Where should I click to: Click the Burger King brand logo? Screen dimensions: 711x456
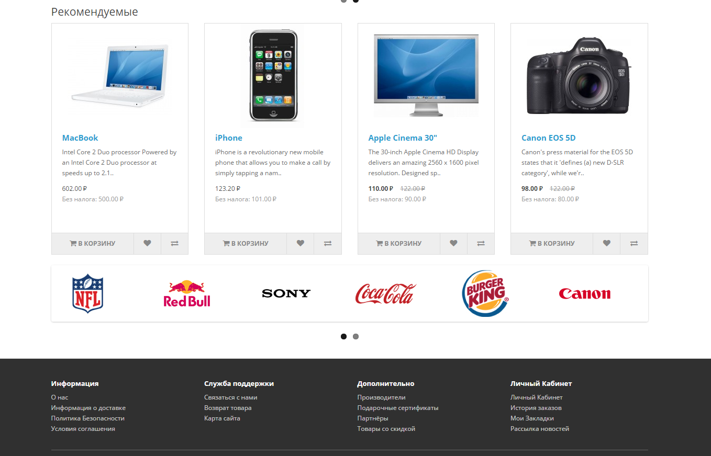tap(485, 293)
